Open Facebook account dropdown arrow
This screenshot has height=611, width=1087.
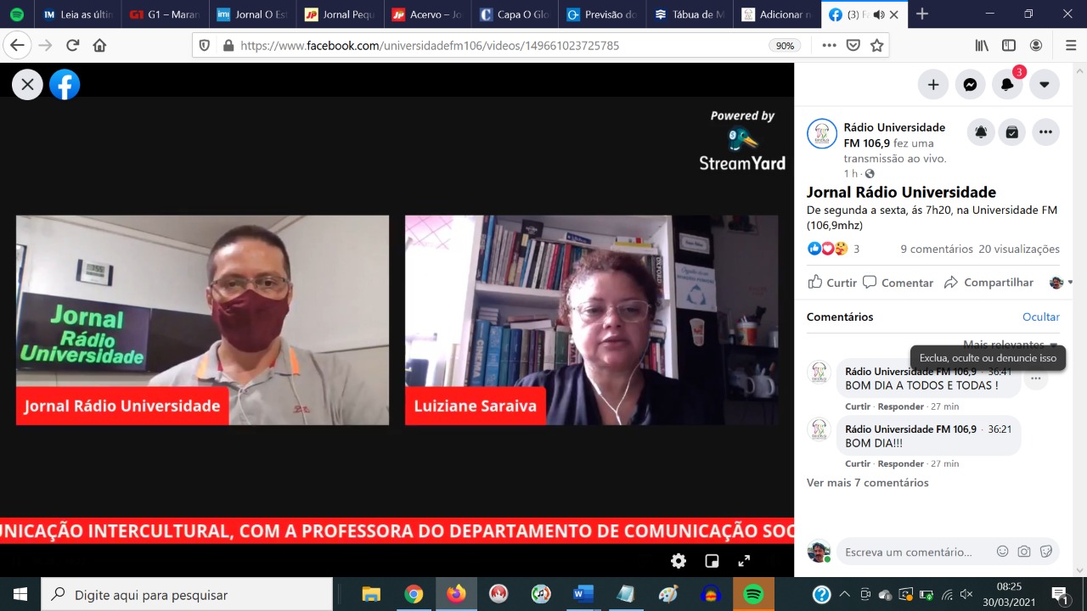[x=1045, y=84]
